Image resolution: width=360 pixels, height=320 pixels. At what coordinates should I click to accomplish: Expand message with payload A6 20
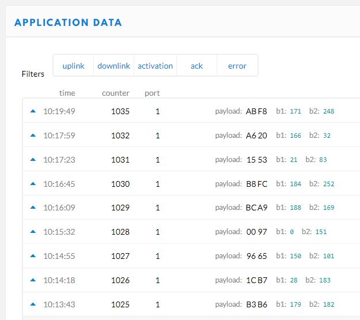[x=256, y=135]
